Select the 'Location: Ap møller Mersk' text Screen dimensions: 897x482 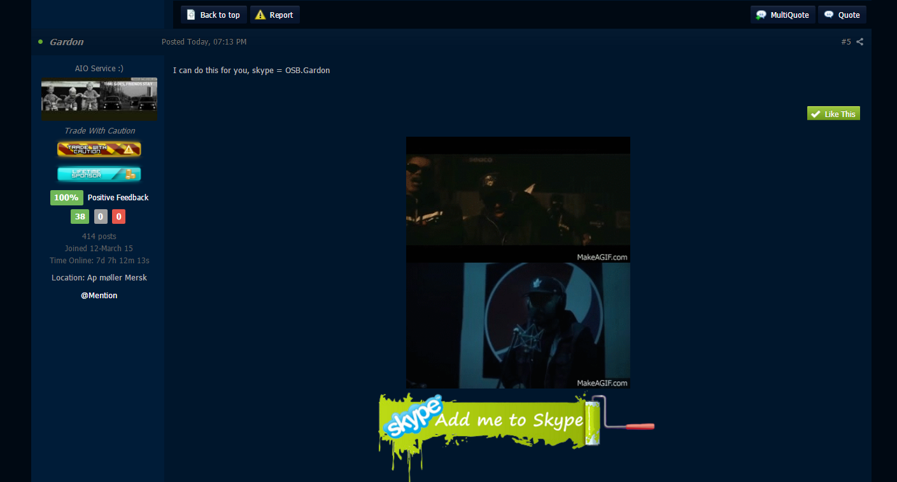tap(99, 278)
